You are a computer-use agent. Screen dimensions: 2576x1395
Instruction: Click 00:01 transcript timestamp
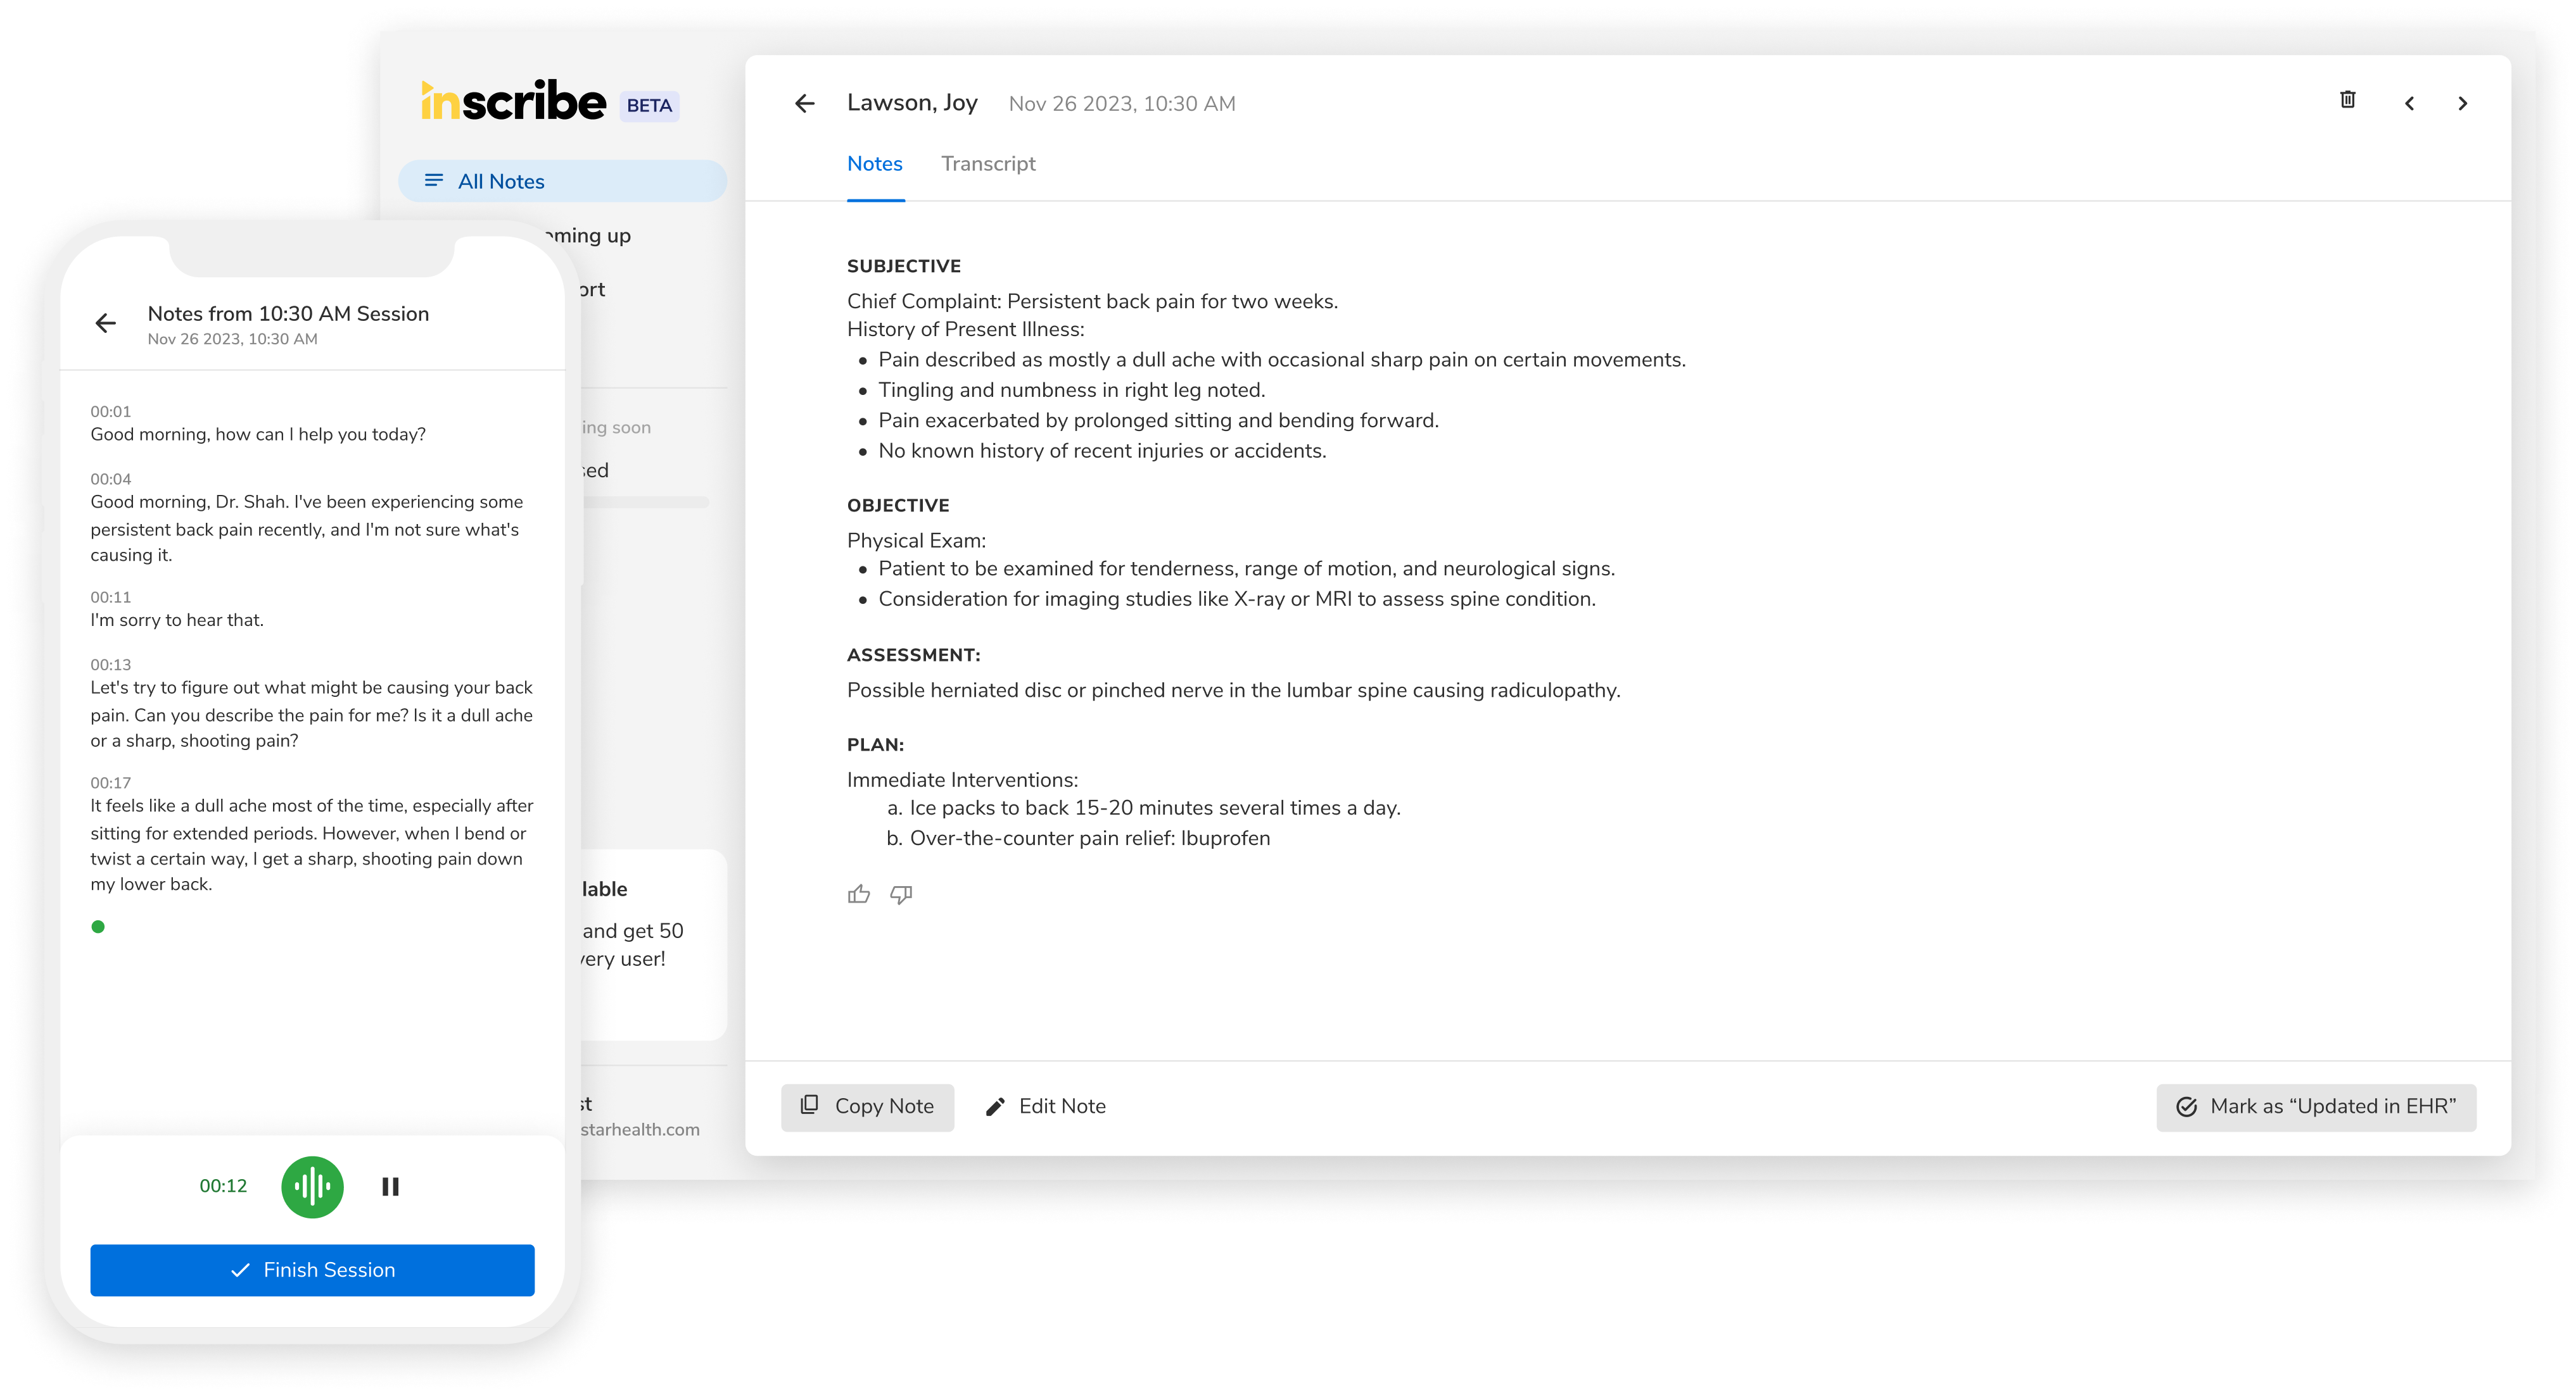pyautogui.click(x=110, y=411)
